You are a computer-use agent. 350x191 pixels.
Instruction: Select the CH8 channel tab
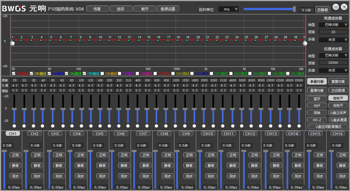164,134
